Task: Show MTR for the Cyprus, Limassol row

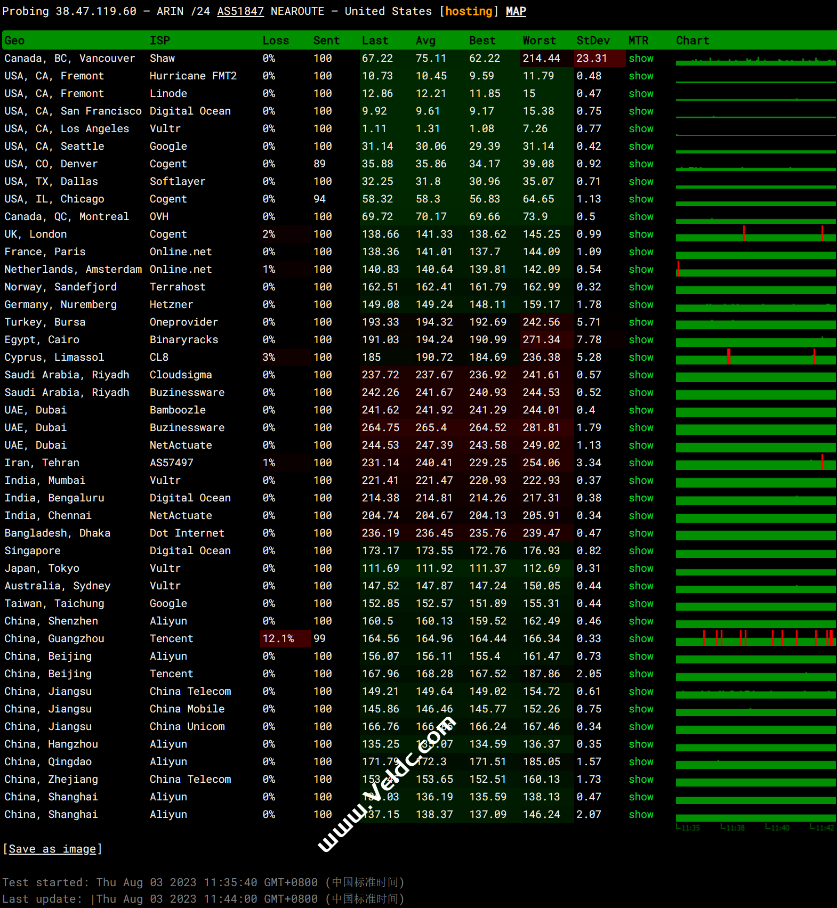Action: [641, 357]
